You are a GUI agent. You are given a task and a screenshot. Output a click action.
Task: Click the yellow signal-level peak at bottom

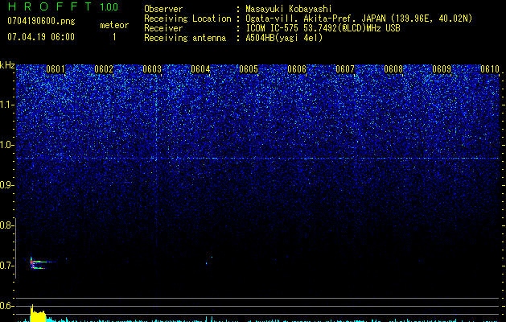38,314
